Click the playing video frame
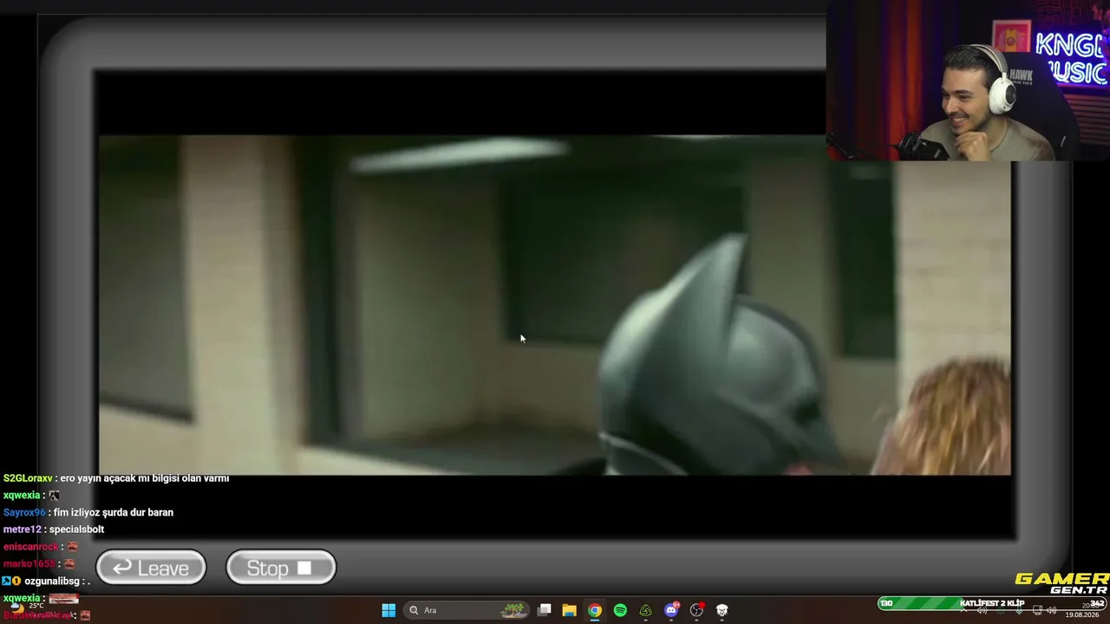1110x624 pixels. pos(554,305)
